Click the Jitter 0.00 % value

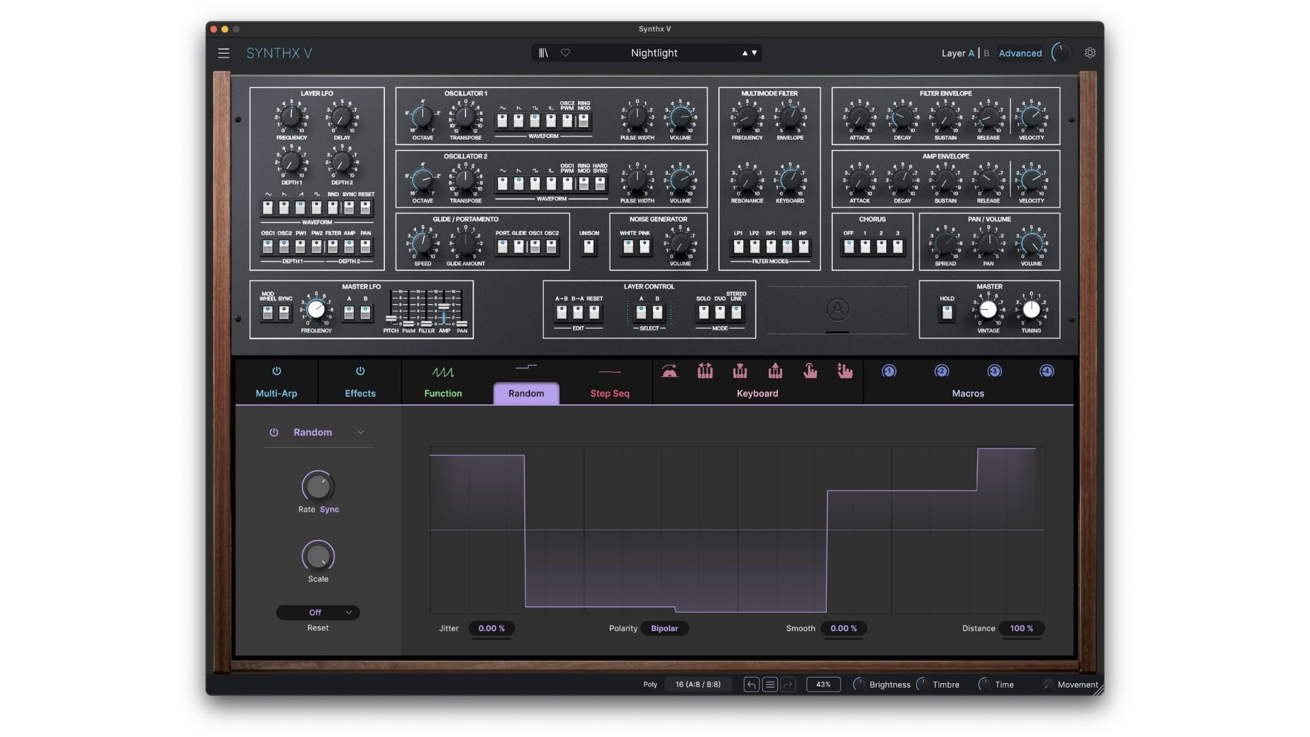[491, 628]
